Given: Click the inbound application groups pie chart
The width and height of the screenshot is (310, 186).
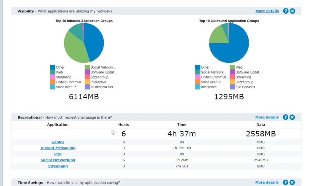Looking at the screenshot, I should [x=84, y=43].
